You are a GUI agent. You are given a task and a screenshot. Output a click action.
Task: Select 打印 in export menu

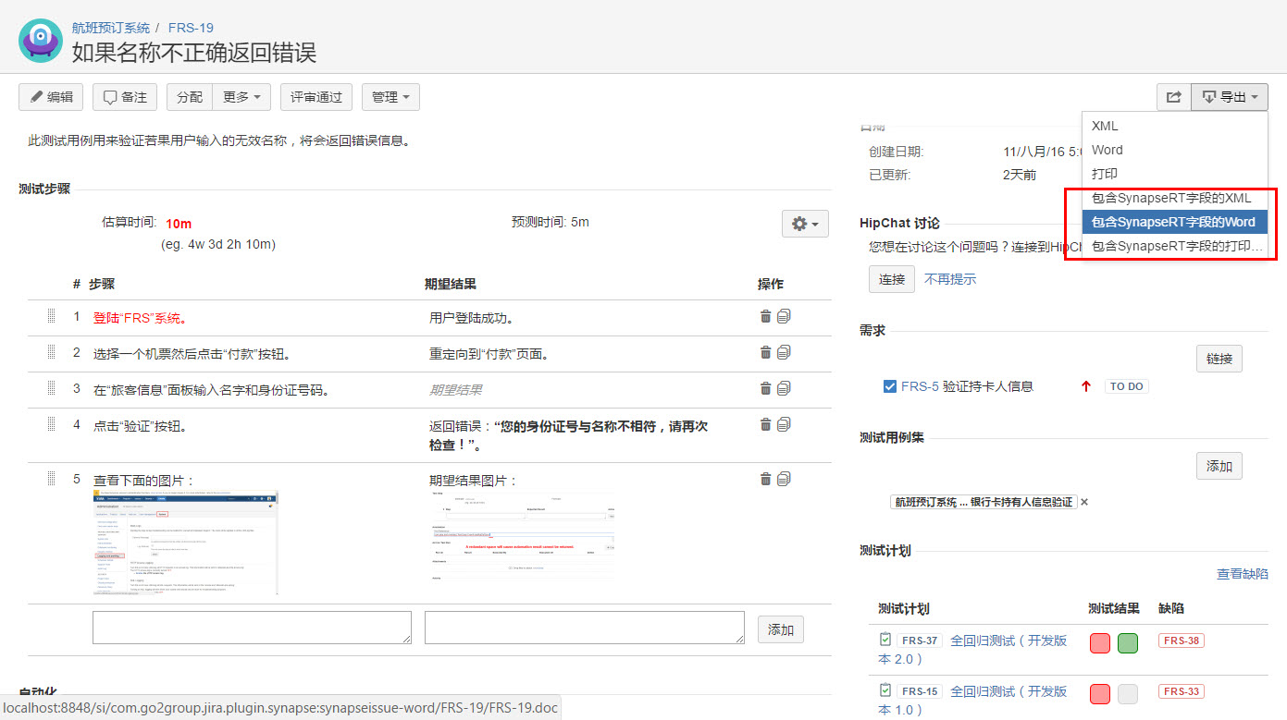coord(1174,174)
